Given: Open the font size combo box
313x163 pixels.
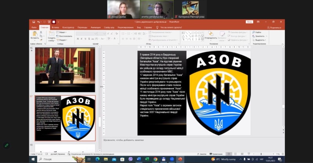Looking at the screenshot, I should pyautogui.click(x=102, y=34).
